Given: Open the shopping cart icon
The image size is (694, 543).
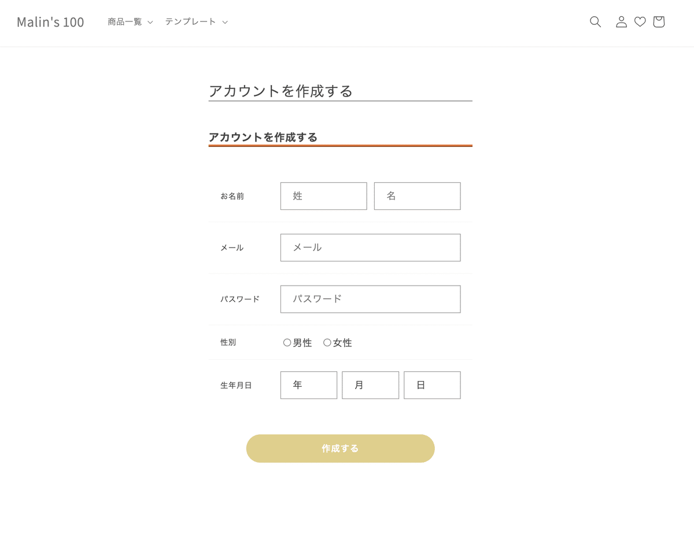Looking at the screenshot, I should (x=659, y=22).
